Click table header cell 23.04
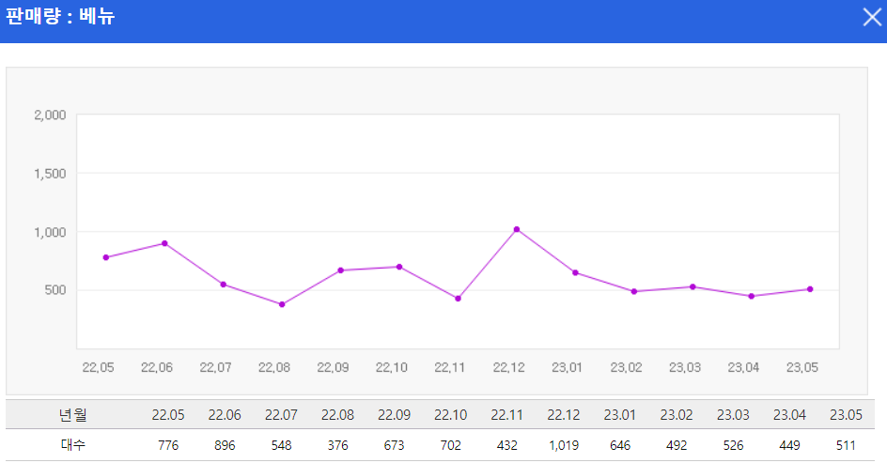887x463 pixels. click(x=789, y=415)
